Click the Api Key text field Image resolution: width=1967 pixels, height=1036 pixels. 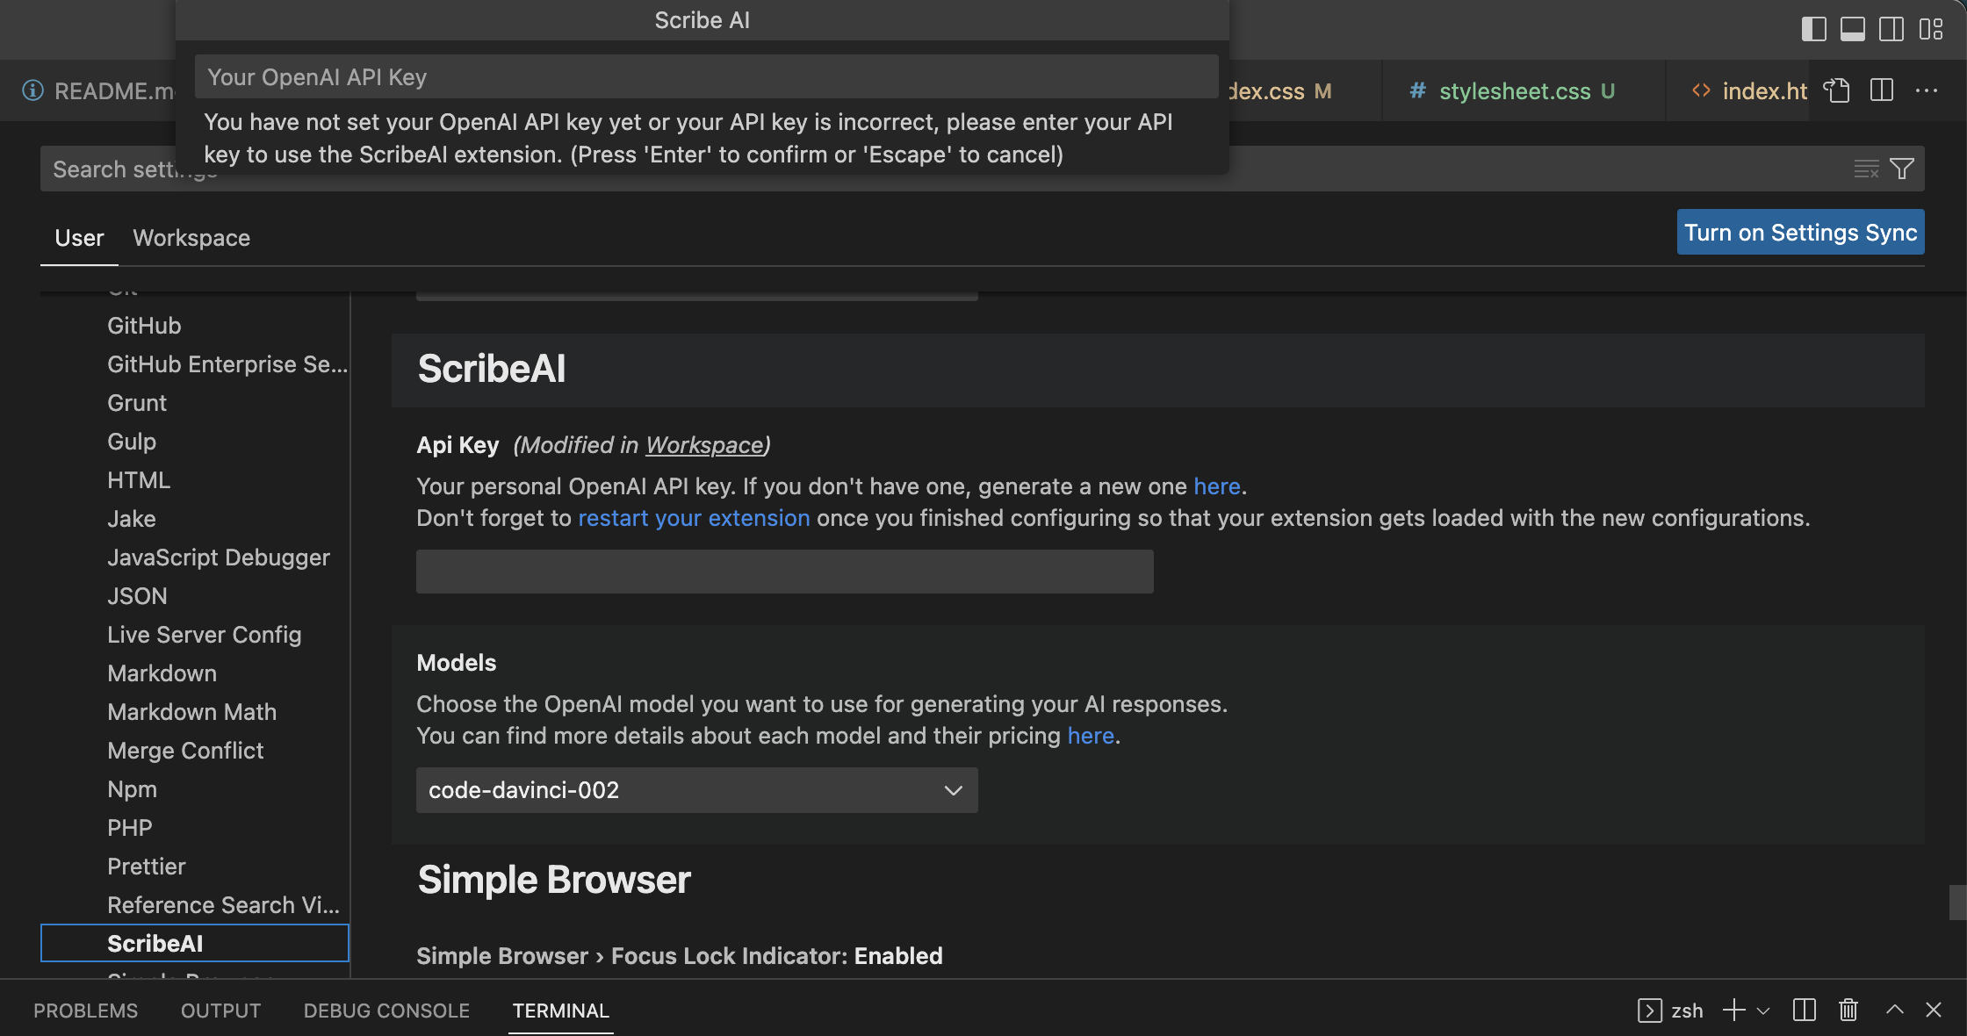tap(784, 572)
